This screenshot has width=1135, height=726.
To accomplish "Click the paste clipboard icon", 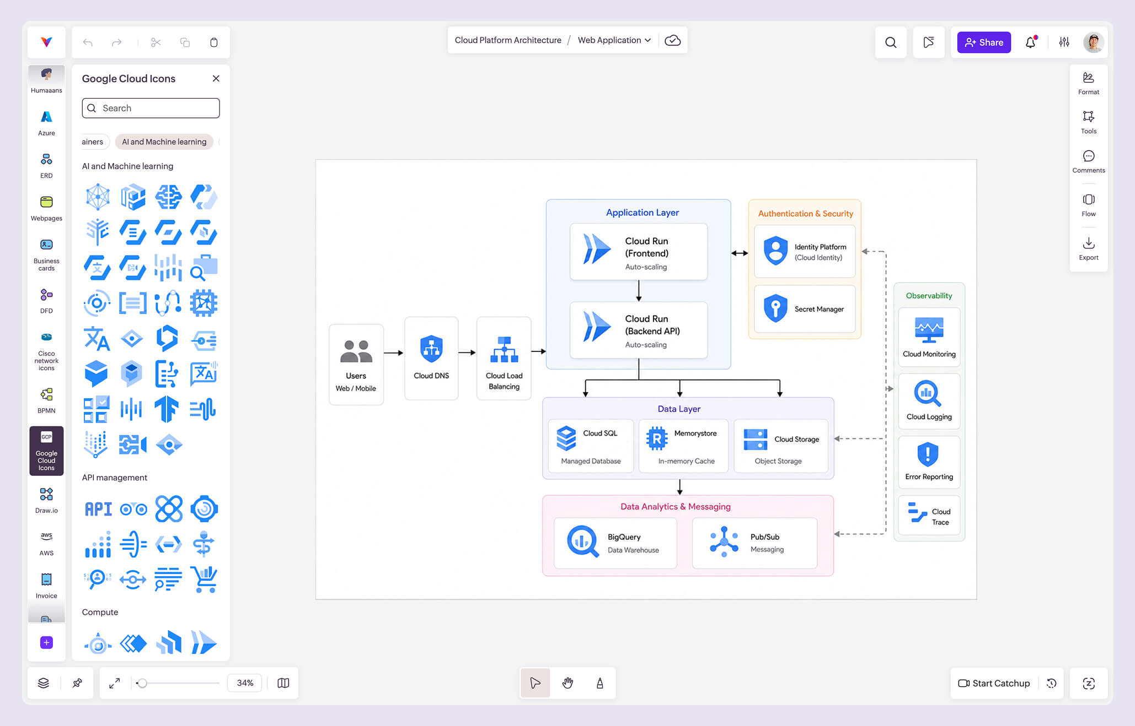I will [x=214, y=42].
